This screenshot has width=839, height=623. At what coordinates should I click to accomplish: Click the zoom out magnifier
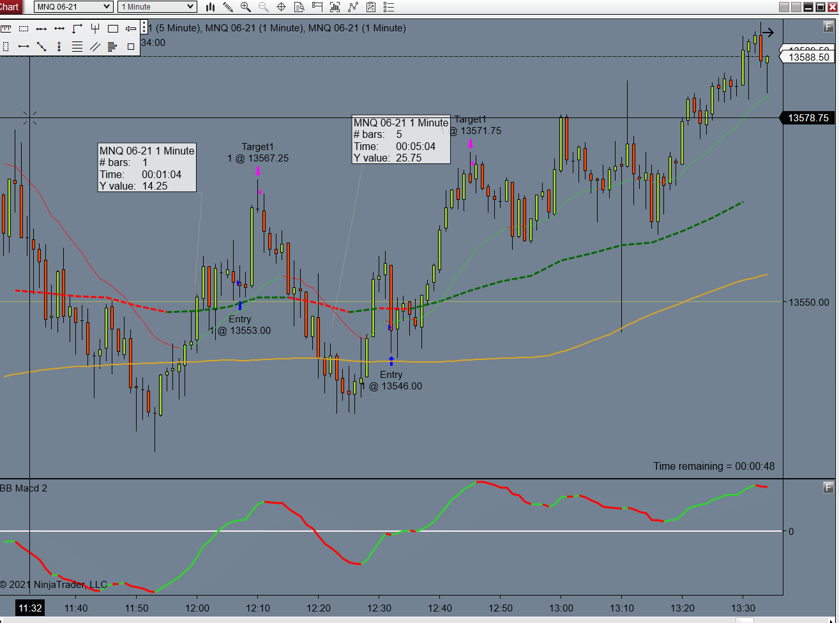264,7
